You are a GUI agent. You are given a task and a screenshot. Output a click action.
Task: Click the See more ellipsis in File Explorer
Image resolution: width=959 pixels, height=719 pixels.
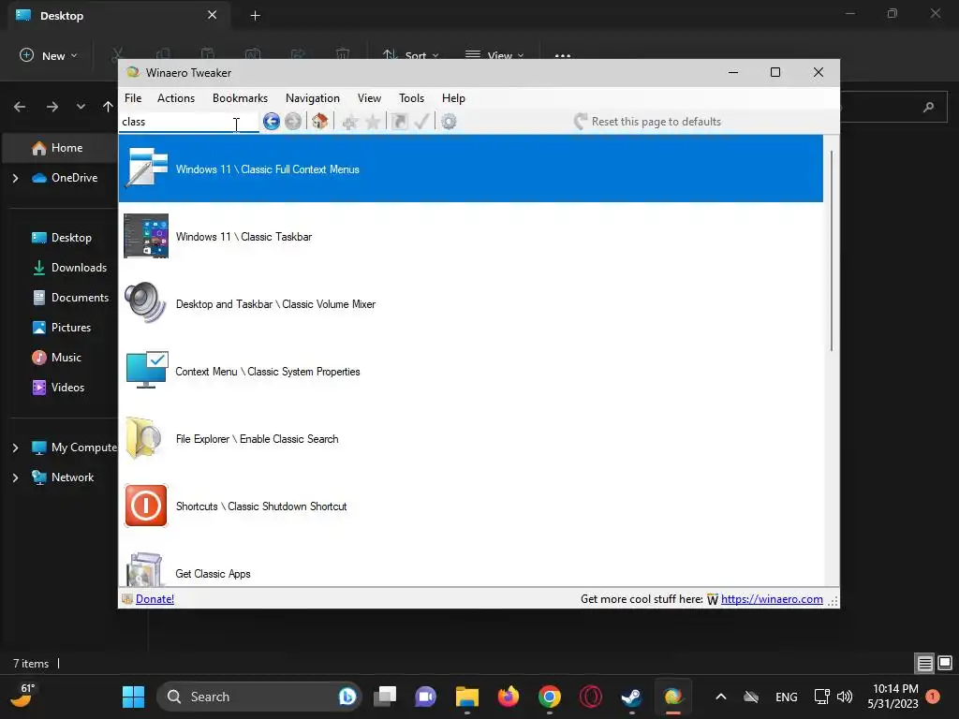tap(563, 55)
